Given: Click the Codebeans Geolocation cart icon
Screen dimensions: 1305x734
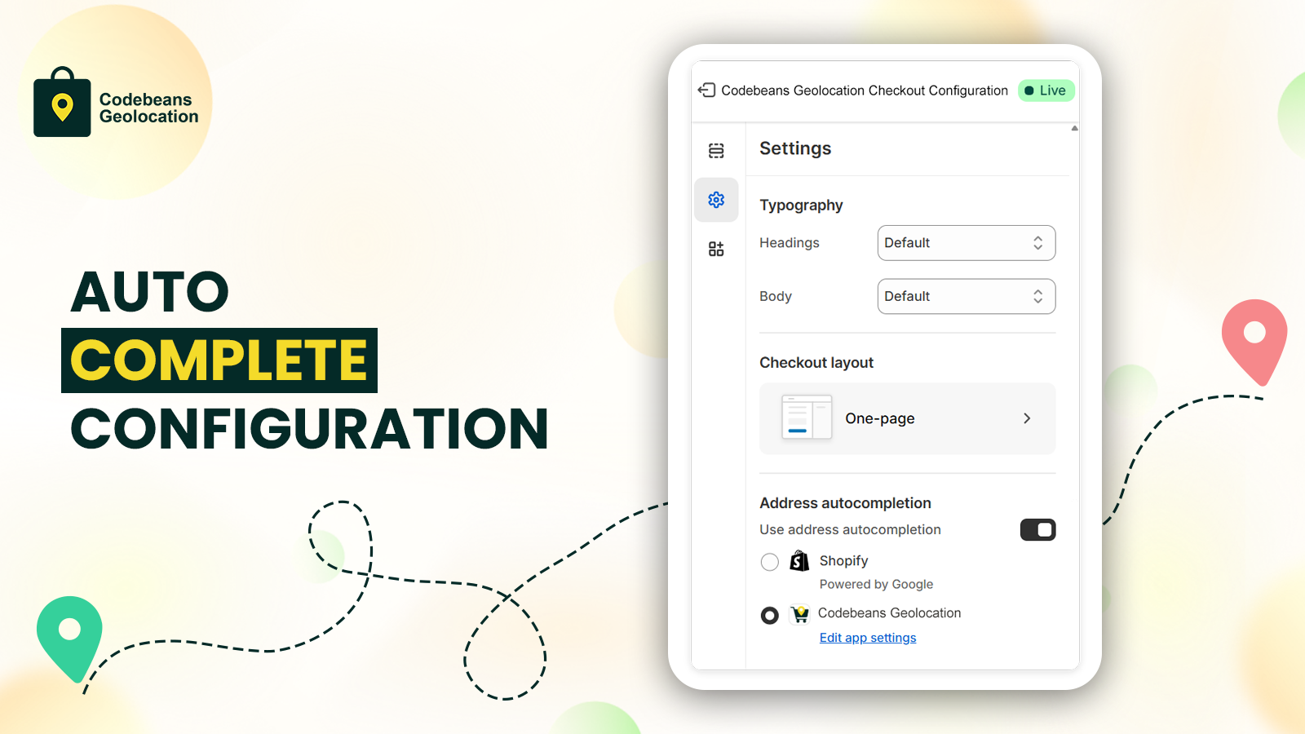Looking at the screenshot, I should pos(800,614).
